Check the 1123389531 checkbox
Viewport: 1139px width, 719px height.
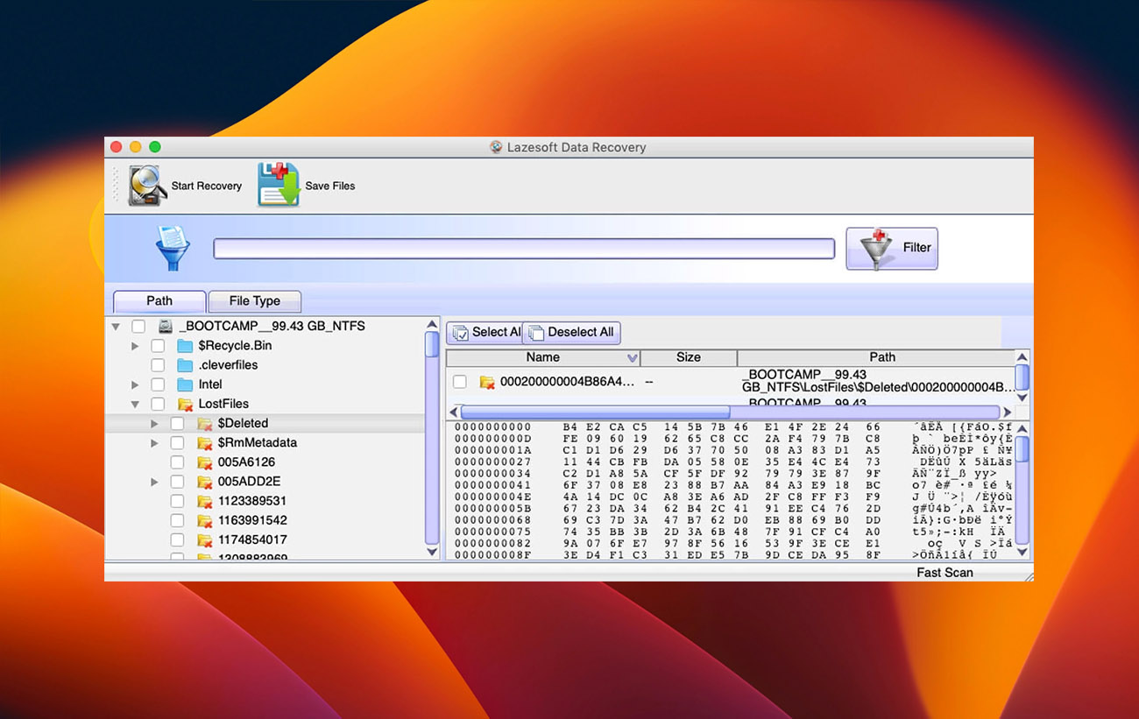click(177, 501)
